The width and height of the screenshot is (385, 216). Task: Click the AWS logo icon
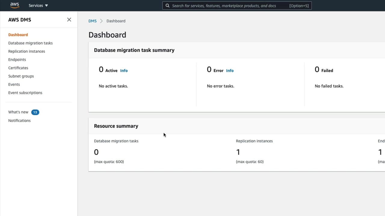[x=14, y=5]
